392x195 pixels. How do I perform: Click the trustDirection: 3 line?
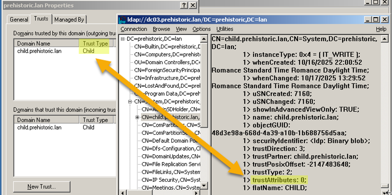(x=274, y=149)
